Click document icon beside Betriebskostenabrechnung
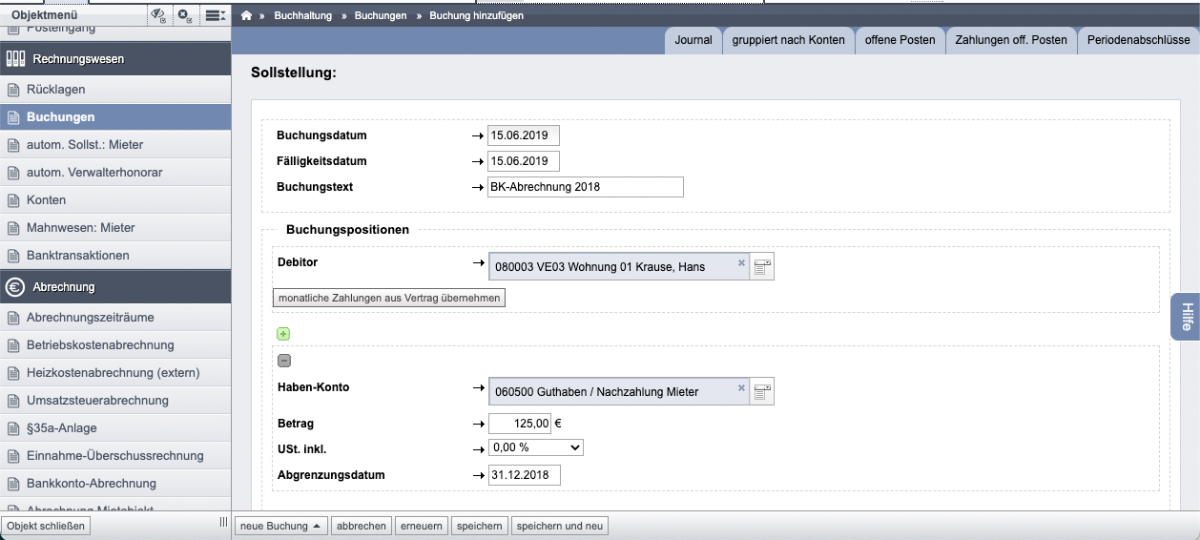 (13, 345)
